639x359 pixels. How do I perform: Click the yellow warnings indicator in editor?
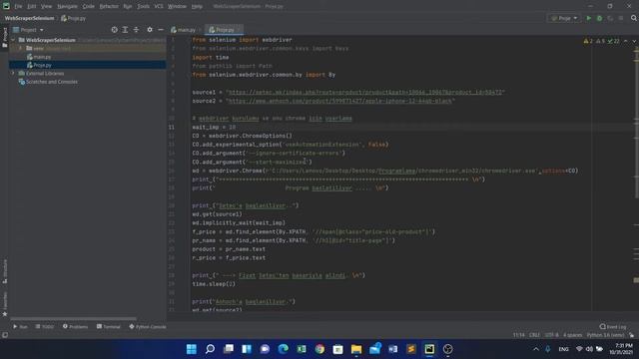[588, 41]
